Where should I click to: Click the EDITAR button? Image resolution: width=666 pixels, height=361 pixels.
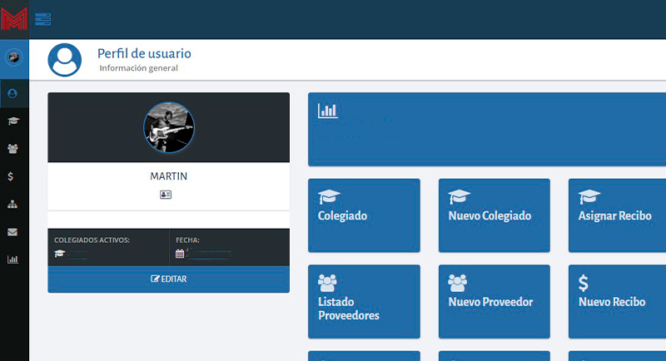169,279
